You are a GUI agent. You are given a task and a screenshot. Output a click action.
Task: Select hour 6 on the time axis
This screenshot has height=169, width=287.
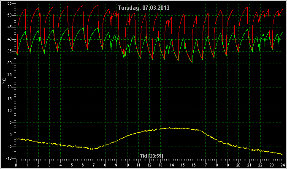(x=83, y=165)
